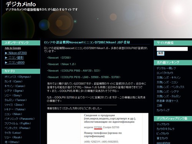Select the ソニー (Sony) category
192x144 pixels.
pyautogui.click(x=13, y=96)
